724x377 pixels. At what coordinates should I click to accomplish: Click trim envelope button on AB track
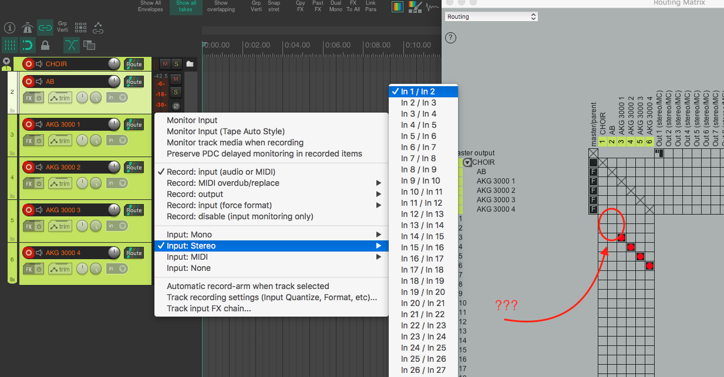pos(60,98)
